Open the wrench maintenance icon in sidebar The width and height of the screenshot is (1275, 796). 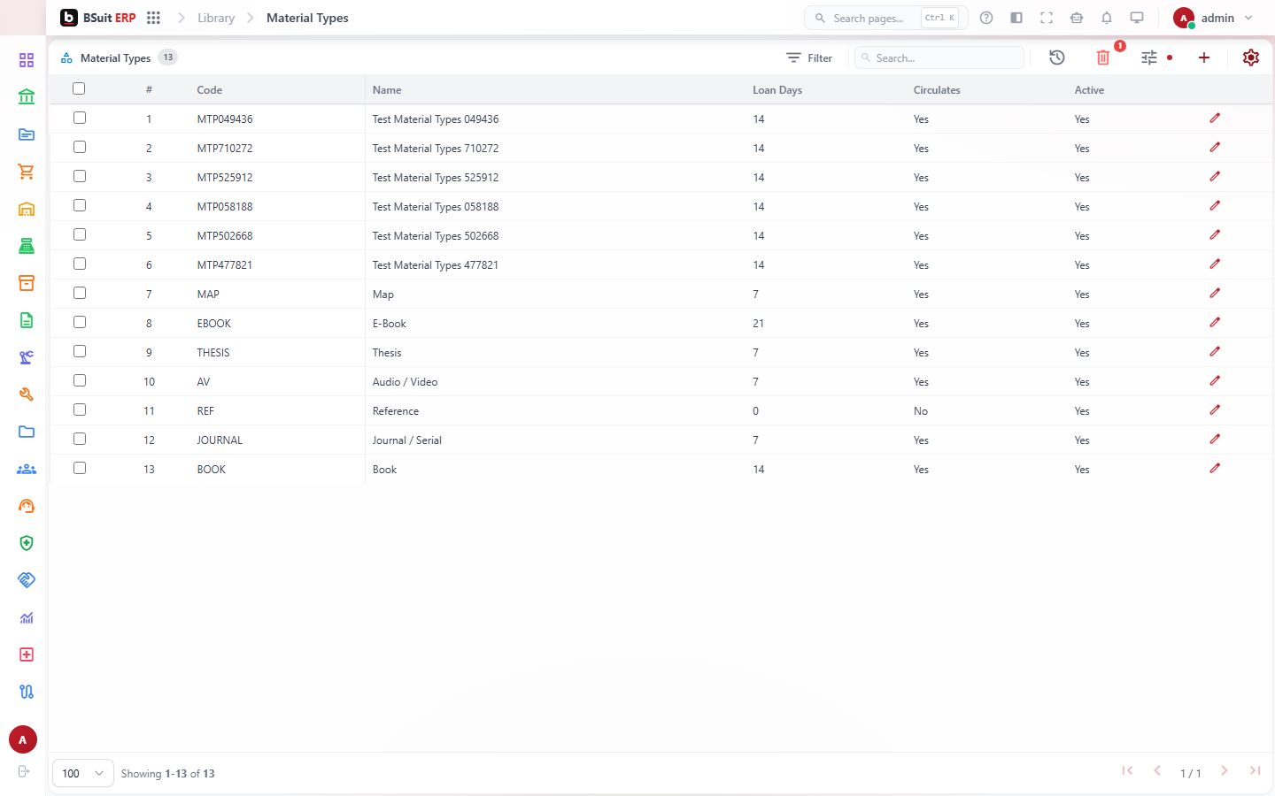(x=27, y=394)
